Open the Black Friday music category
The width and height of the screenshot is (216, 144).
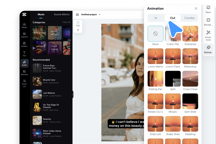pyautogui.click(x=55, y=33)
